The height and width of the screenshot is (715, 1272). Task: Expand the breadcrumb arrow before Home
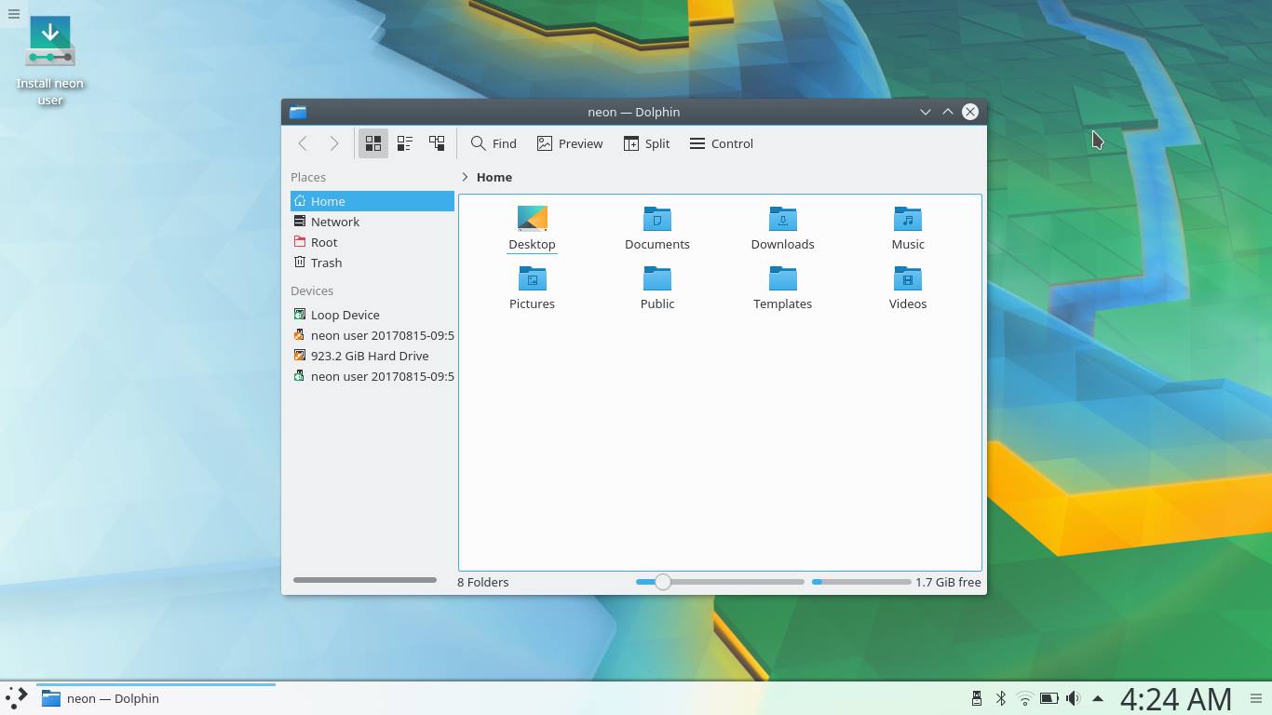(x=465, y=177)
